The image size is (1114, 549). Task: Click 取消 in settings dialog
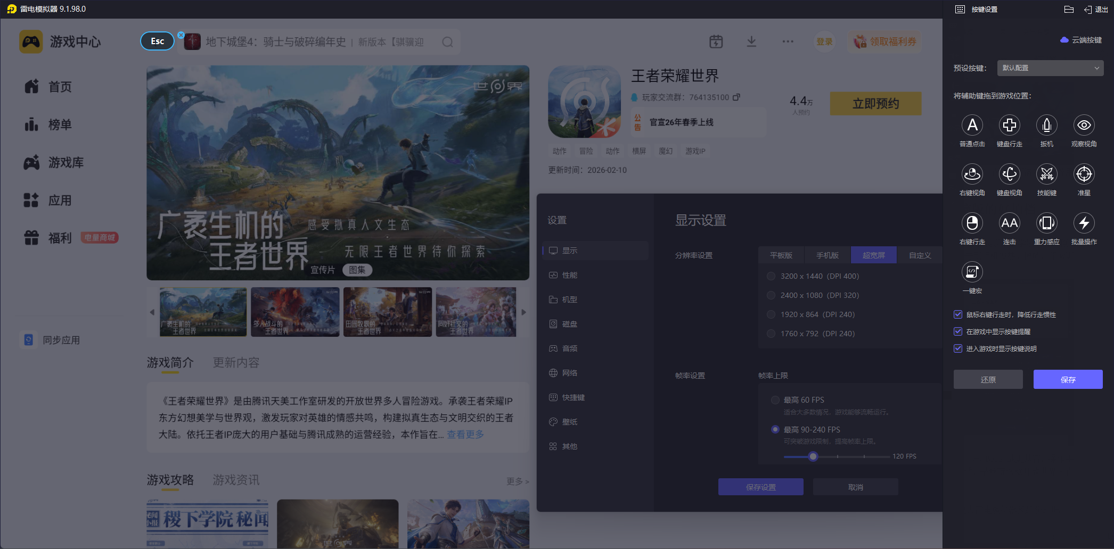(856, 487)
